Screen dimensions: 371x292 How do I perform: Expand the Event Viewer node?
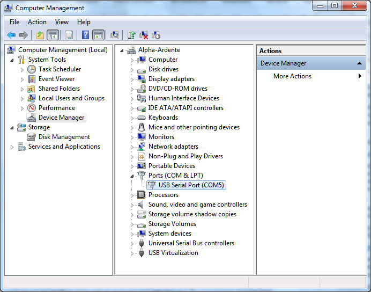[x=22, y=79]
